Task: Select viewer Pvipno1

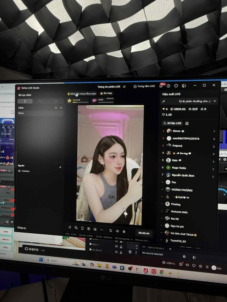Action: 188,146
